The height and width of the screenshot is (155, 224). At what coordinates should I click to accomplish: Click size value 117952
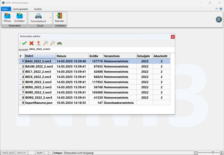pyautogui.click(x=96, y=82)
